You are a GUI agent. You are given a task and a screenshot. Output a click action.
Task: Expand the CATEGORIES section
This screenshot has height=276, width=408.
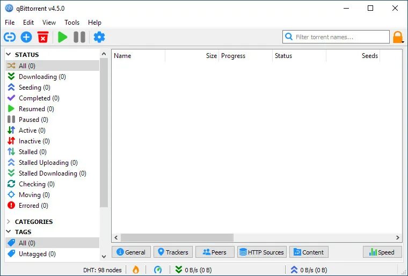coord(9,222)
